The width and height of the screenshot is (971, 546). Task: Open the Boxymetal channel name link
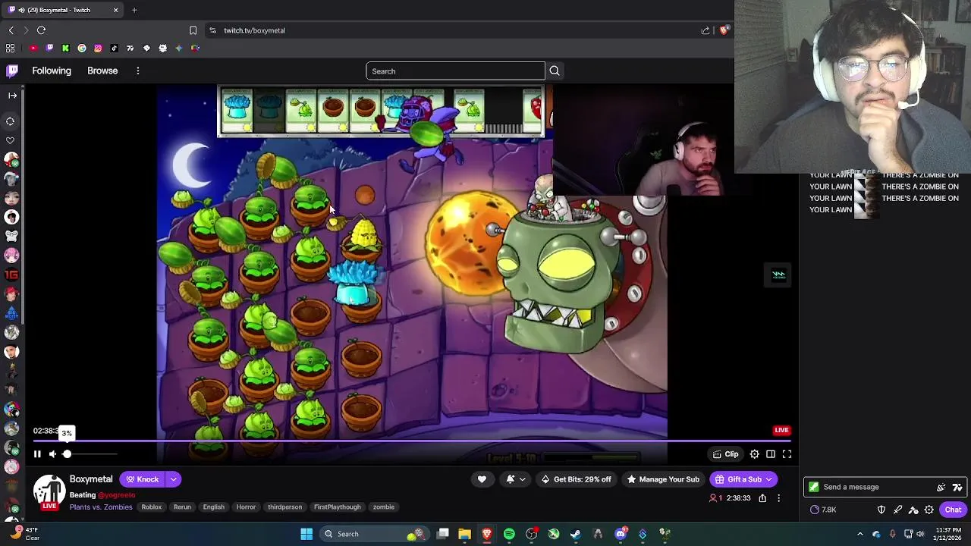point(91,479)
